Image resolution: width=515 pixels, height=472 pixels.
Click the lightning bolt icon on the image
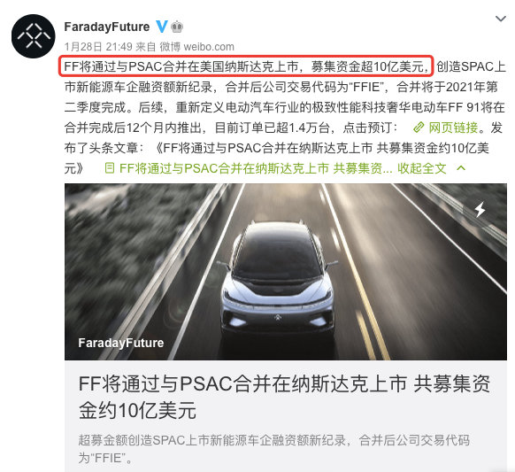click(480, 209)
